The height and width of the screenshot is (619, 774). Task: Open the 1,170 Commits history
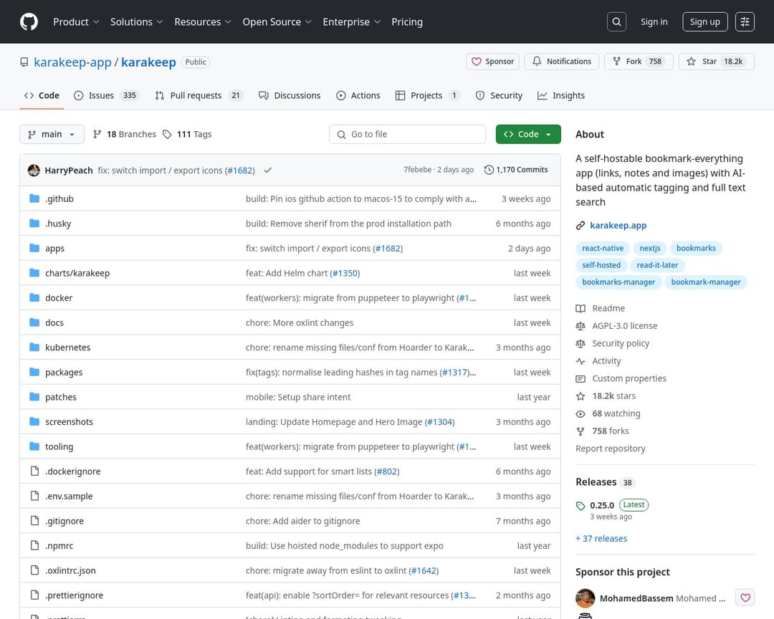pos(516,169)
